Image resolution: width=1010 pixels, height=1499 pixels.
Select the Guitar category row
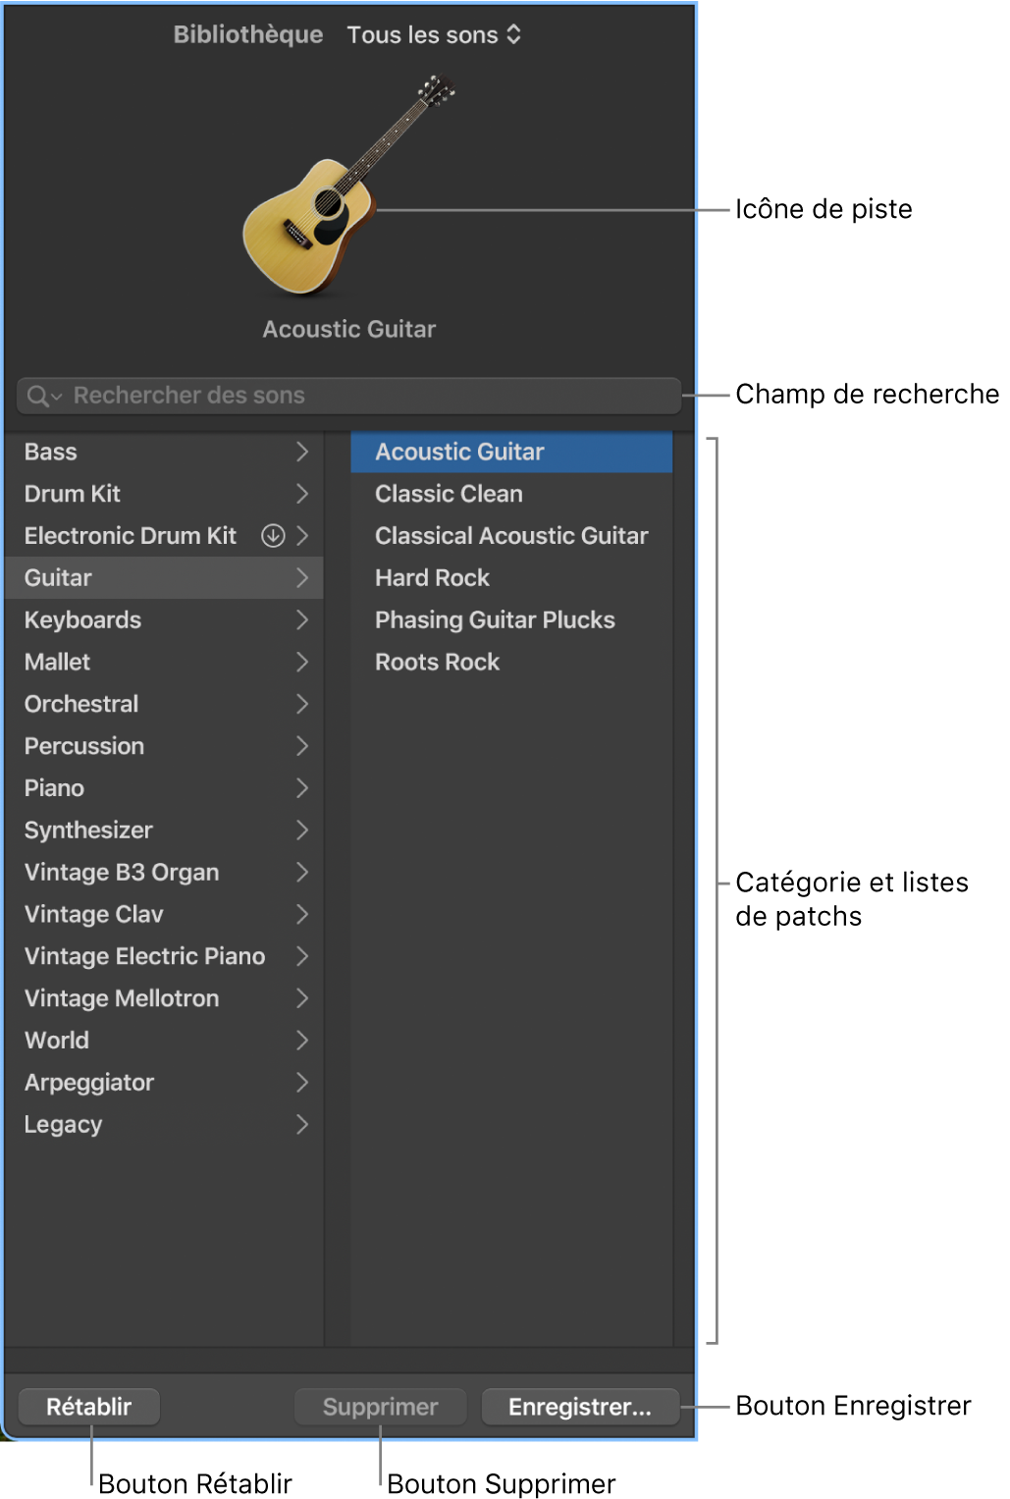[164, 578]
